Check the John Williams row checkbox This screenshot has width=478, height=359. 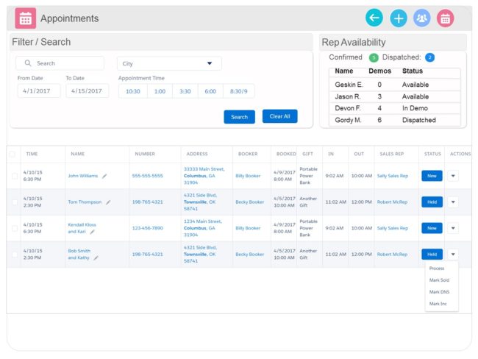[x=14, y=176]
